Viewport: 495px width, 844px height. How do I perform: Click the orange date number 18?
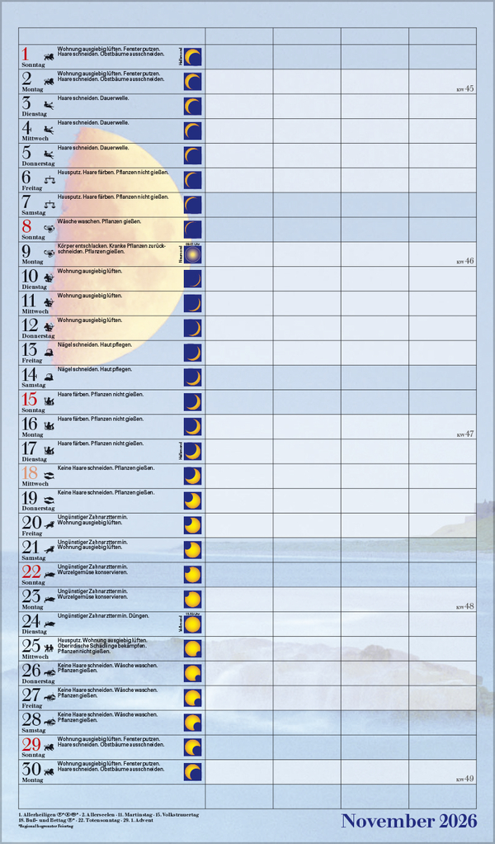click(x=30, y=472)
